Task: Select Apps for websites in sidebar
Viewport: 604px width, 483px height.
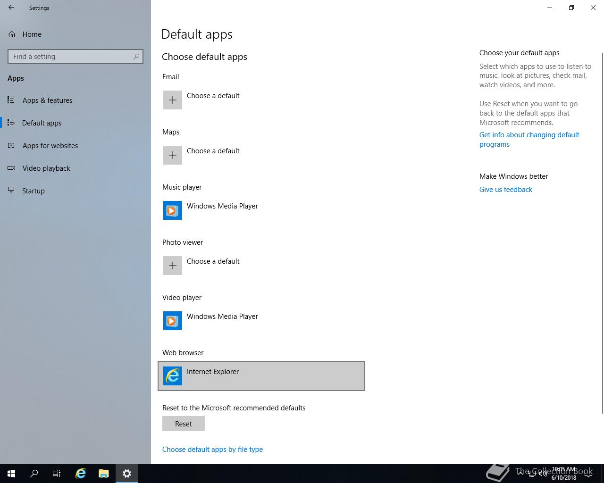Action: point(50,146)
